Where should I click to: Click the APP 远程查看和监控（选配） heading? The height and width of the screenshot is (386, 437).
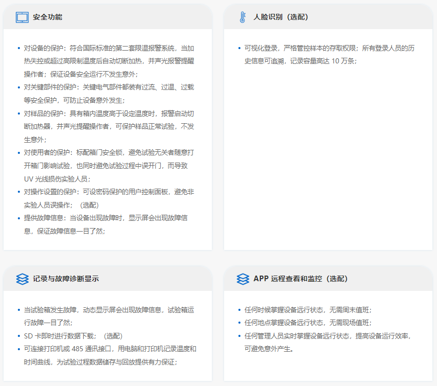tap(300, 279)
